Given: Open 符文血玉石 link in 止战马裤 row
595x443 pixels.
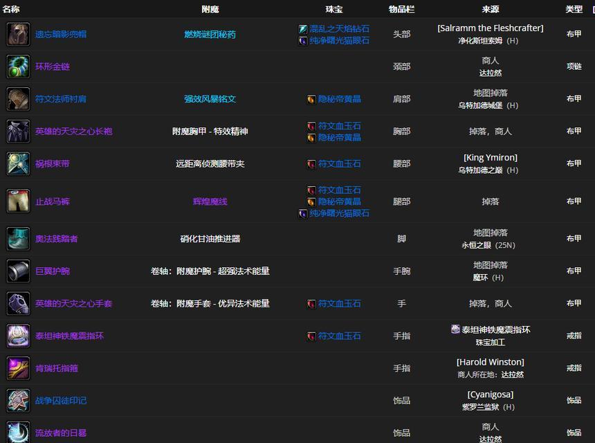Looking at the screenshot, I should [339, 190].
